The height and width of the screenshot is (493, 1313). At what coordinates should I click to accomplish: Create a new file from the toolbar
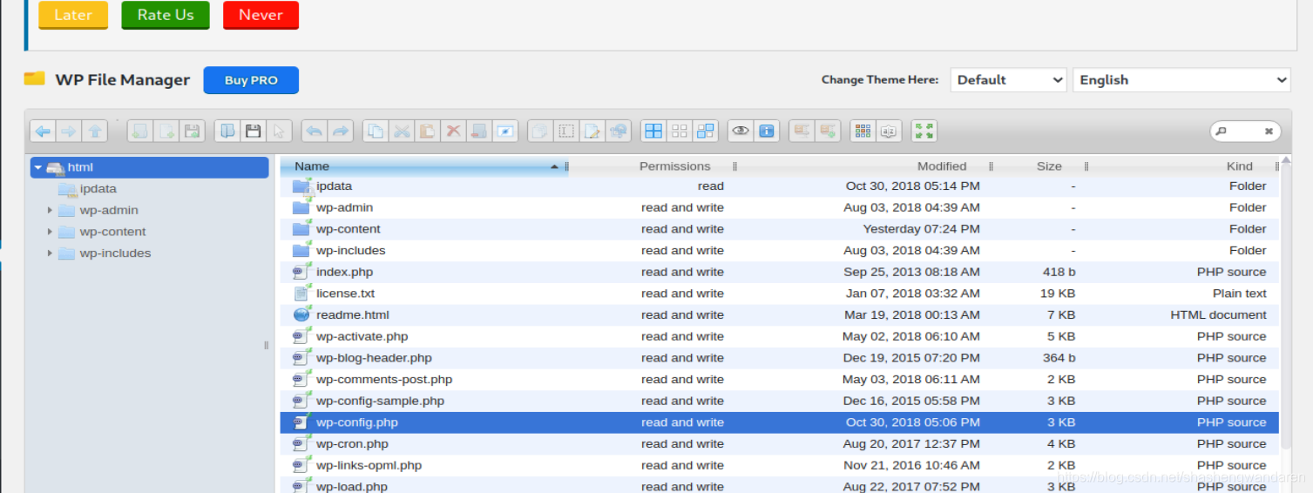click(166, 132)
